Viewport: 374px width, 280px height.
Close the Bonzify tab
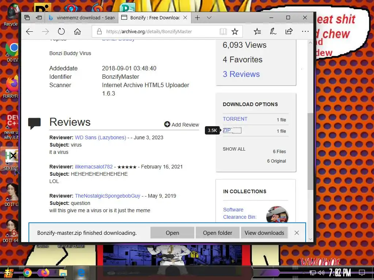[185, 17]
